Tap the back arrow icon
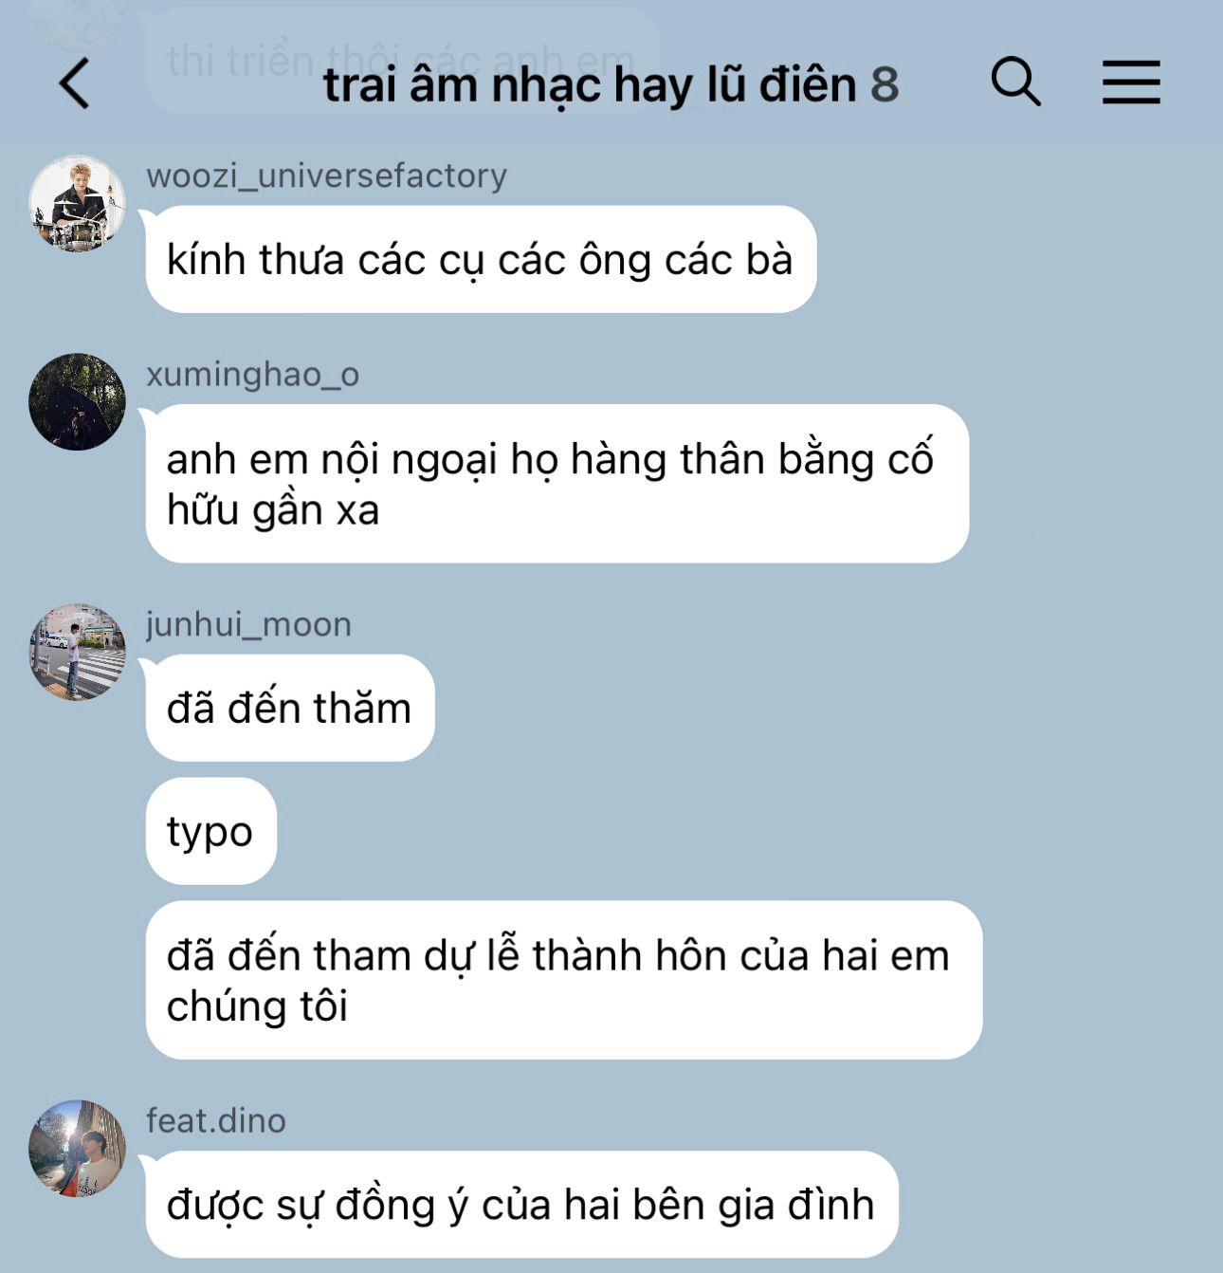The image size is (1223, 1273). tap(74, 83)
